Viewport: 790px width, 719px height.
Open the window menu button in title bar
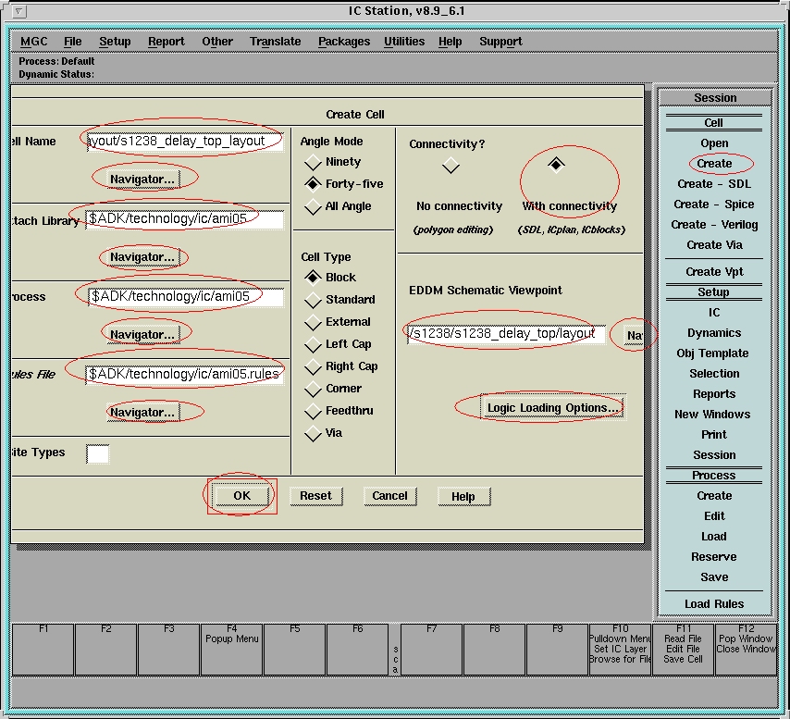point(19,12)
